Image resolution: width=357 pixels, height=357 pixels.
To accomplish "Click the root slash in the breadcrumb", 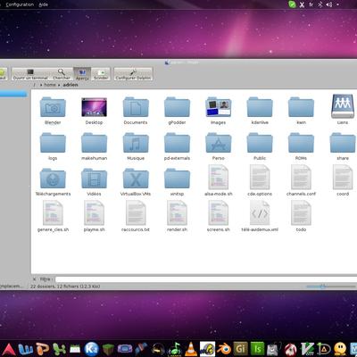I will click(34, 85).
